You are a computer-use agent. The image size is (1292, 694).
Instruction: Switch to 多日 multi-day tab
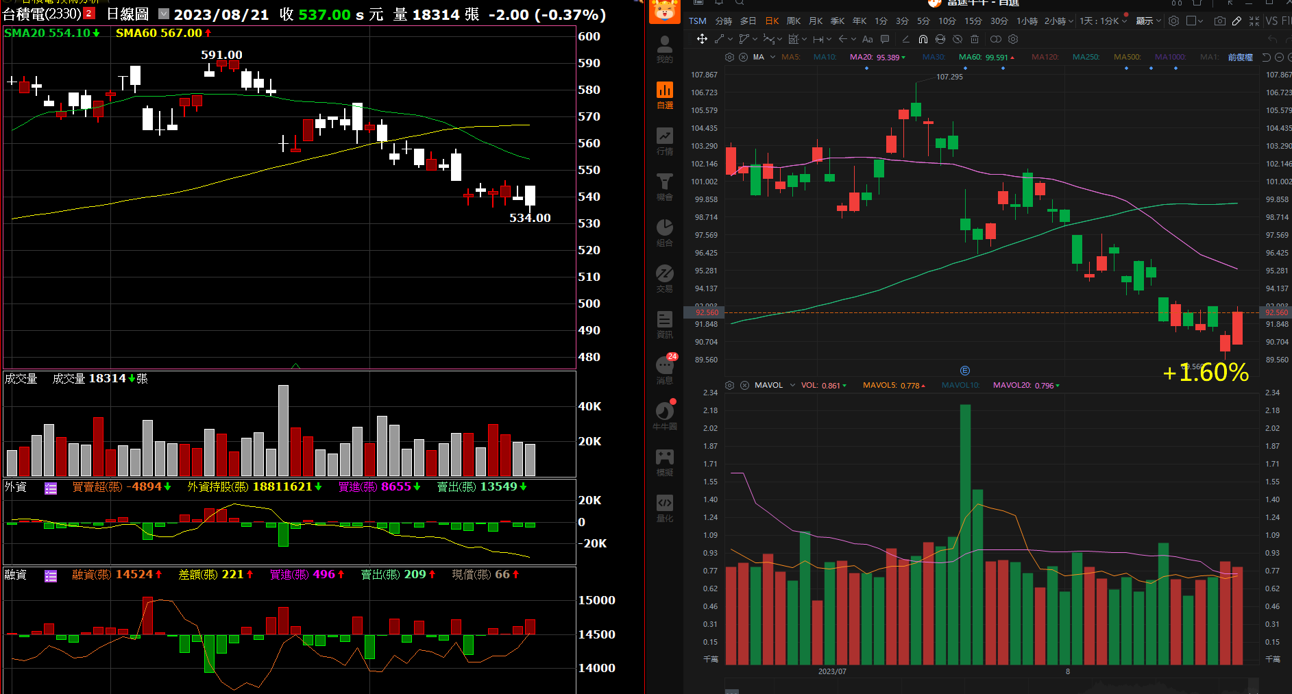748,21
